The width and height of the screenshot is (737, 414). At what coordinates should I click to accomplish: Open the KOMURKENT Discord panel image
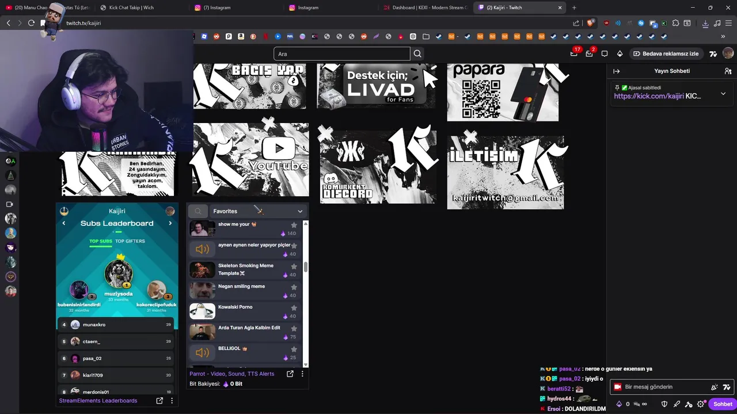point(378,166)
